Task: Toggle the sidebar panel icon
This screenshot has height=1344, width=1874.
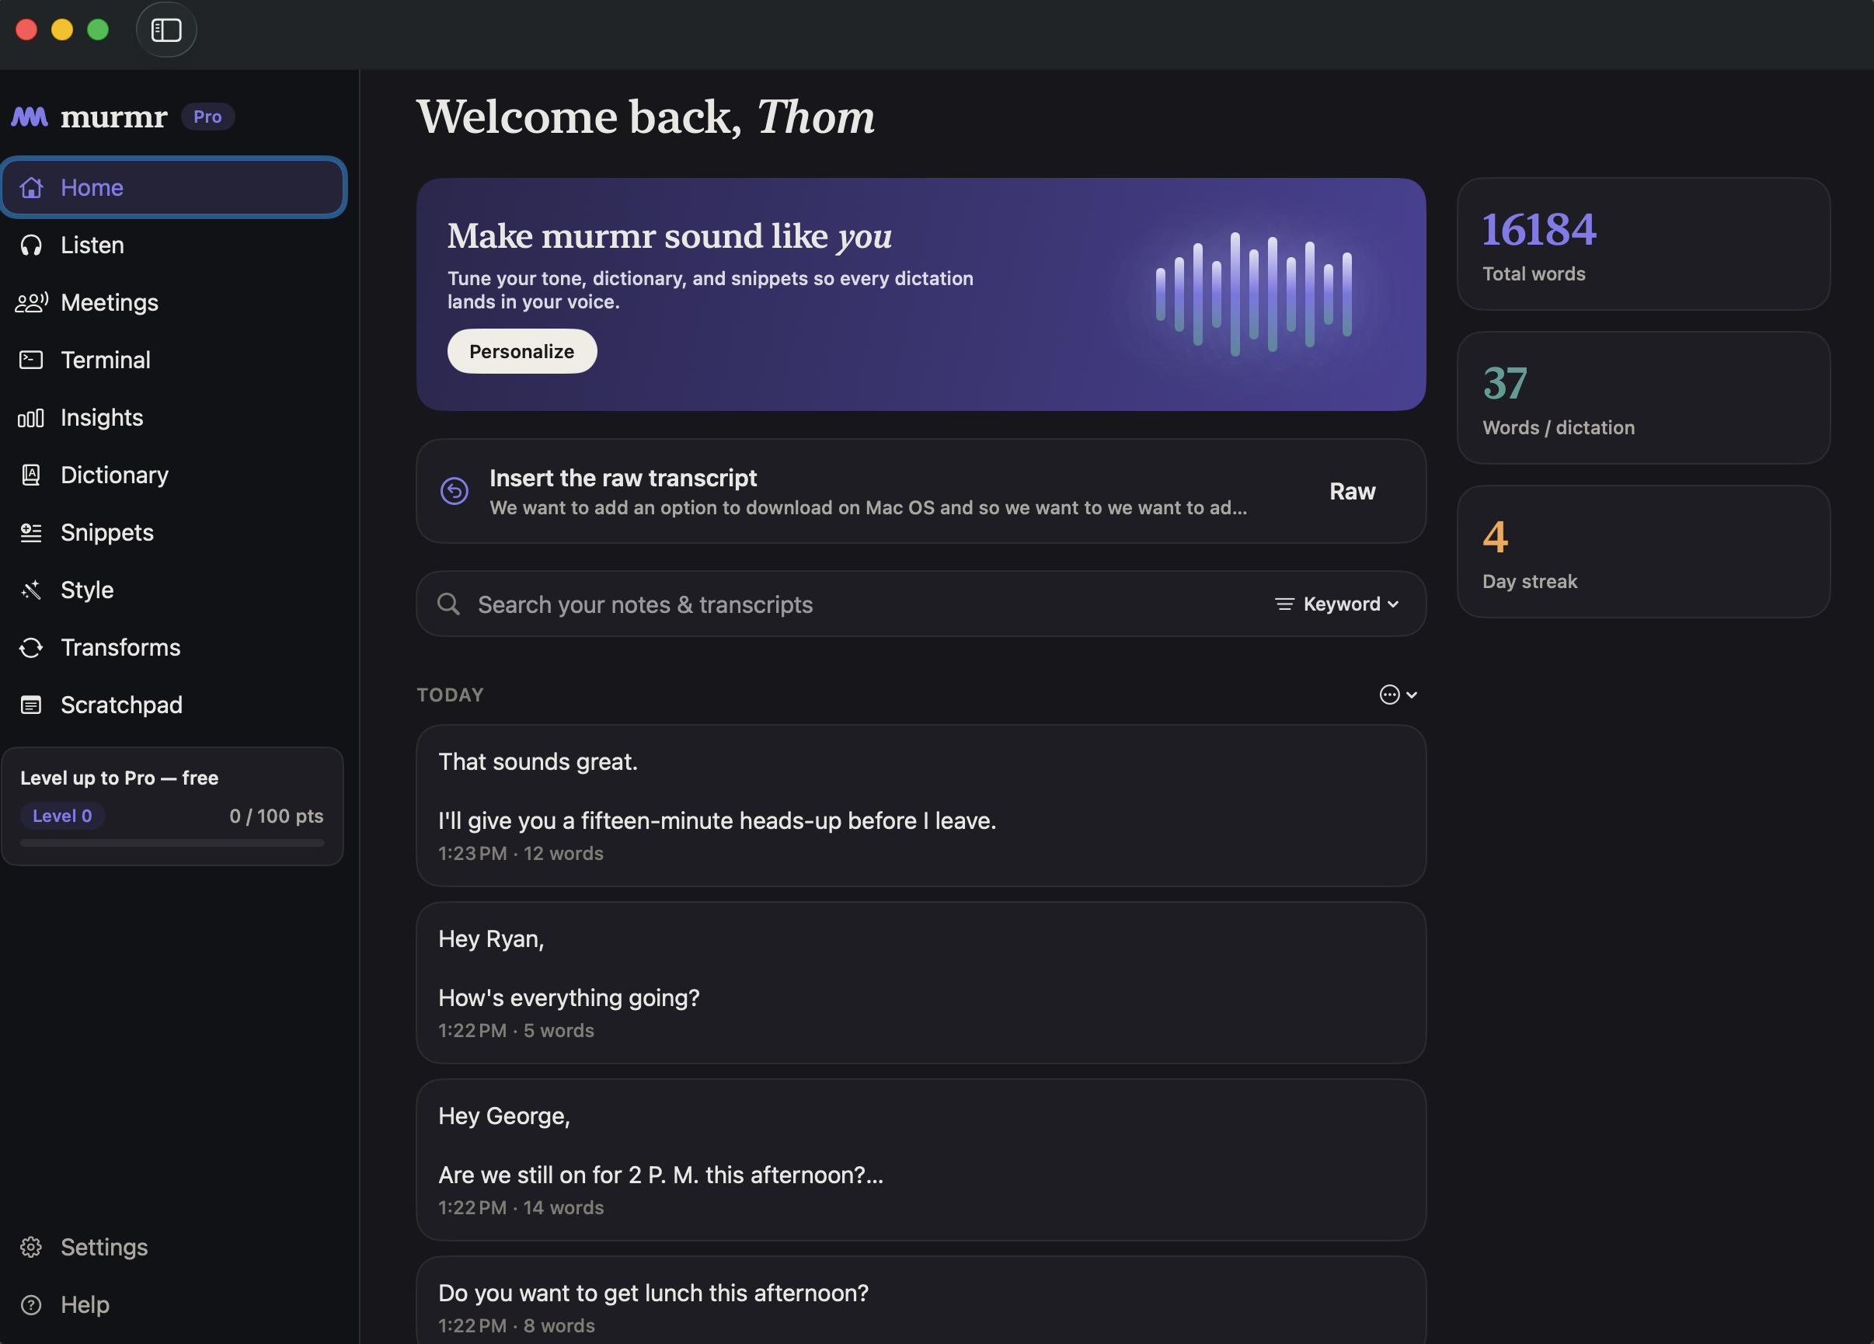Action: pos(166,30)
